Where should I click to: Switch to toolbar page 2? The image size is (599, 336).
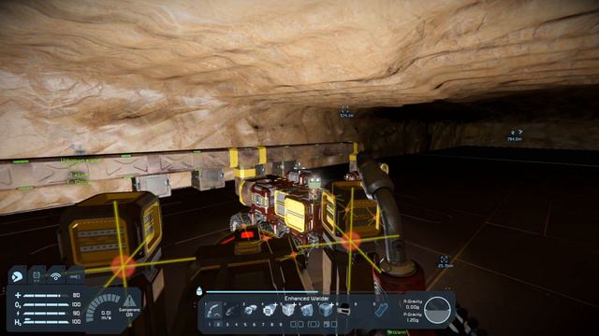coord(218,324)
